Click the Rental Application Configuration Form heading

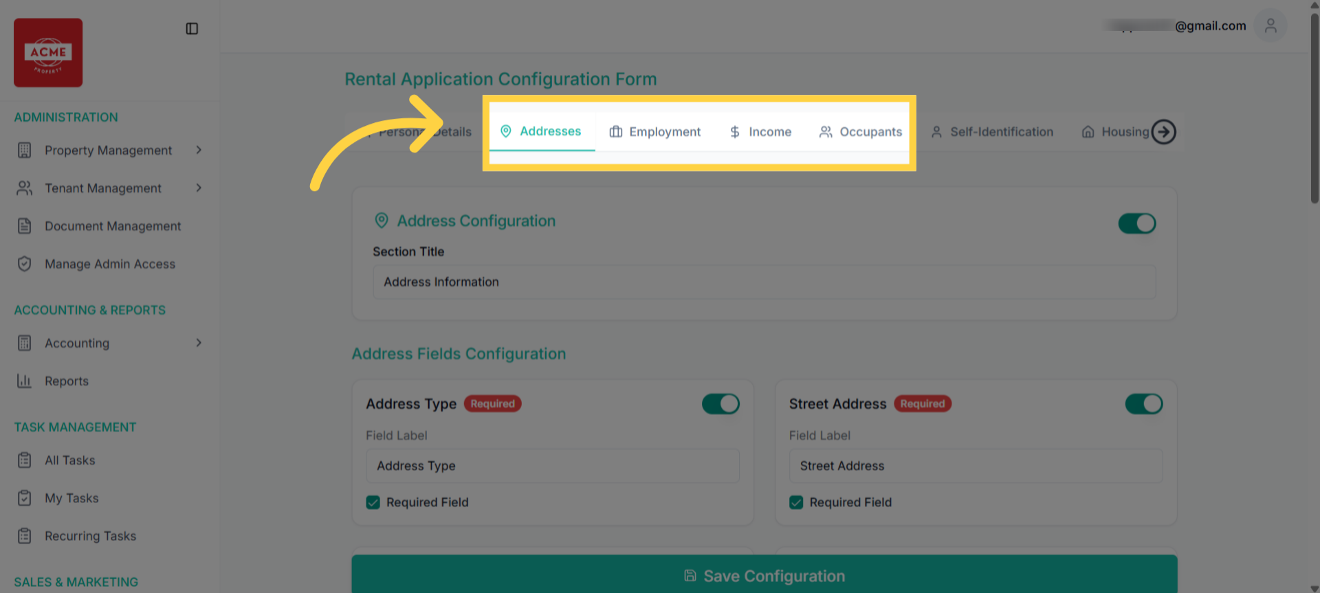(500, 79)
